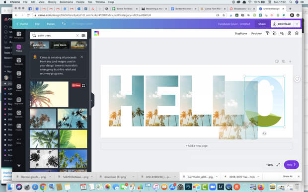
Task: Open the Position dropdown
Action: pyautogui.click(x=256, y=34)
